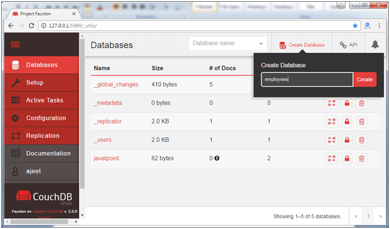Screen dimensions: 390x229
Task: Open the Setup sidebar section
Action: [x=42, y=83]
